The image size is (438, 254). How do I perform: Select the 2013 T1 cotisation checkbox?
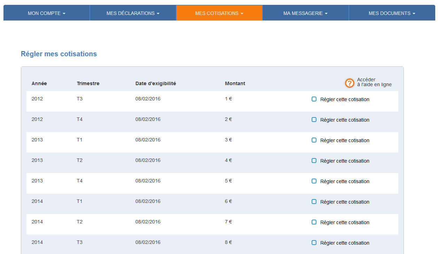314,140
